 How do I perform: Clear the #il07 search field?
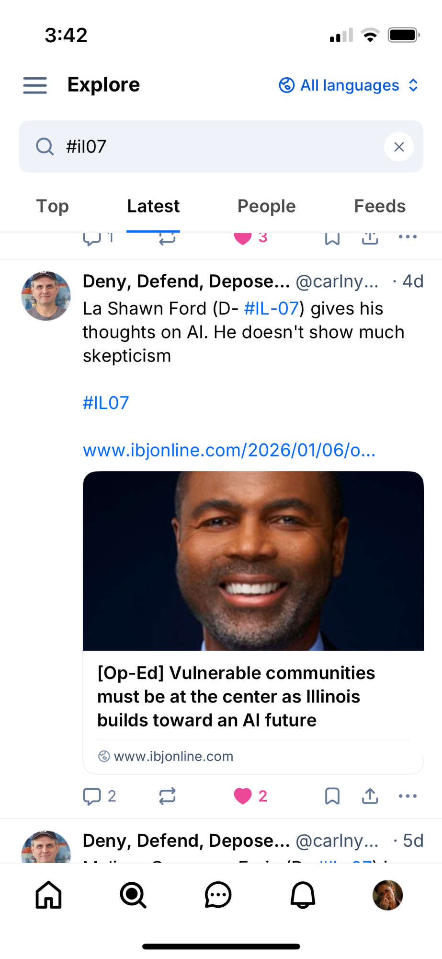(x=398, y=147)
